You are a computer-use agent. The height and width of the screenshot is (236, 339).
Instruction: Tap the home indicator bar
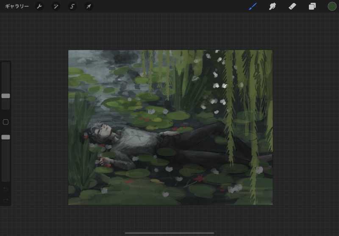tap(169, 233)
